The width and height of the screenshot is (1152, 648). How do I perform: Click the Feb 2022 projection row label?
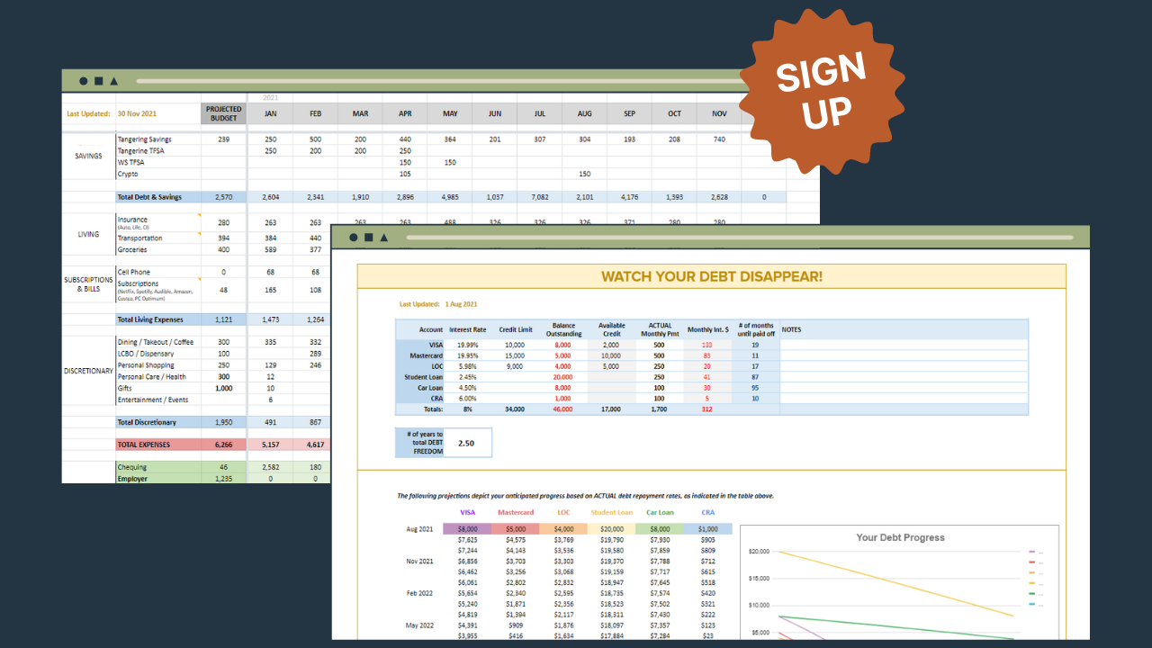[420, 593]
